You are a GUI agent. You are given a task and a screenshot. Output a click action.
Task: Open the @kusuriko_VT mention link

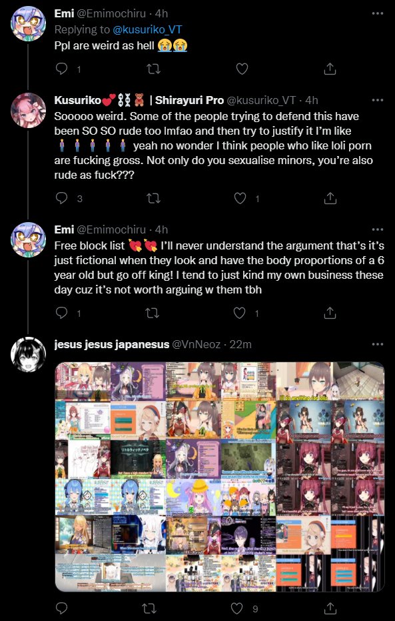[147, 30]
